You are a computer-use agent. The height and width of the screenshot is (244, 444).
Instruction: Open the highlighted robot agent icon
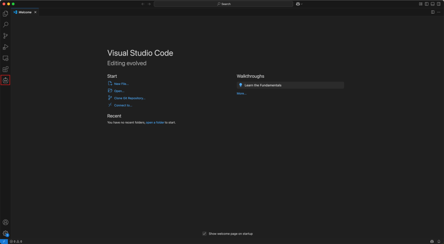[5, 80]
